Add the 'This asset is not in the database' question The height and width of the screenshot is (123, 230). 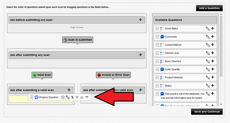pos(213,94)
